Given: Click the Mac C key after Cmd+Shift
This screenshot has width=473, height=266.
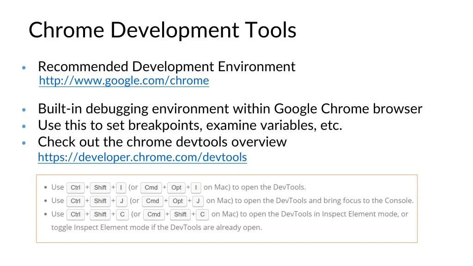Looking at the screenshot, I should point(202,214).
